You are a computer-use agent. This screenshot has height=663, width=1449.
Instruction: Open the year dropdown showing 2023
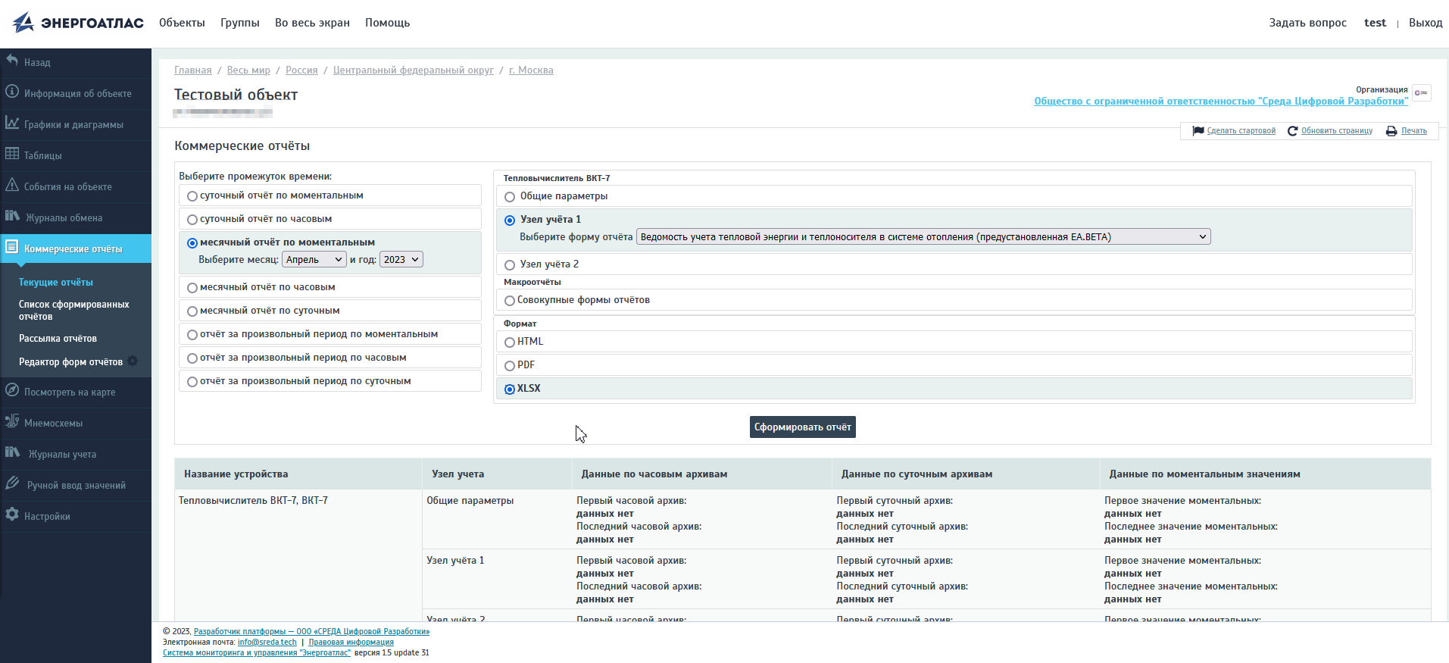(x=401, y=260)
